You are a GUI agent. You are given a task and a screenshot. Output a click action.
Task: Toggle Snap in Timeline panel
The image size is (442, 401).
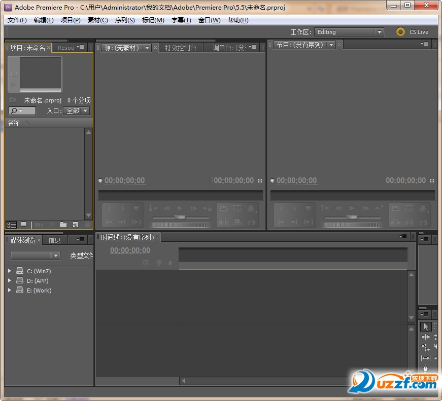pos(146,263)
